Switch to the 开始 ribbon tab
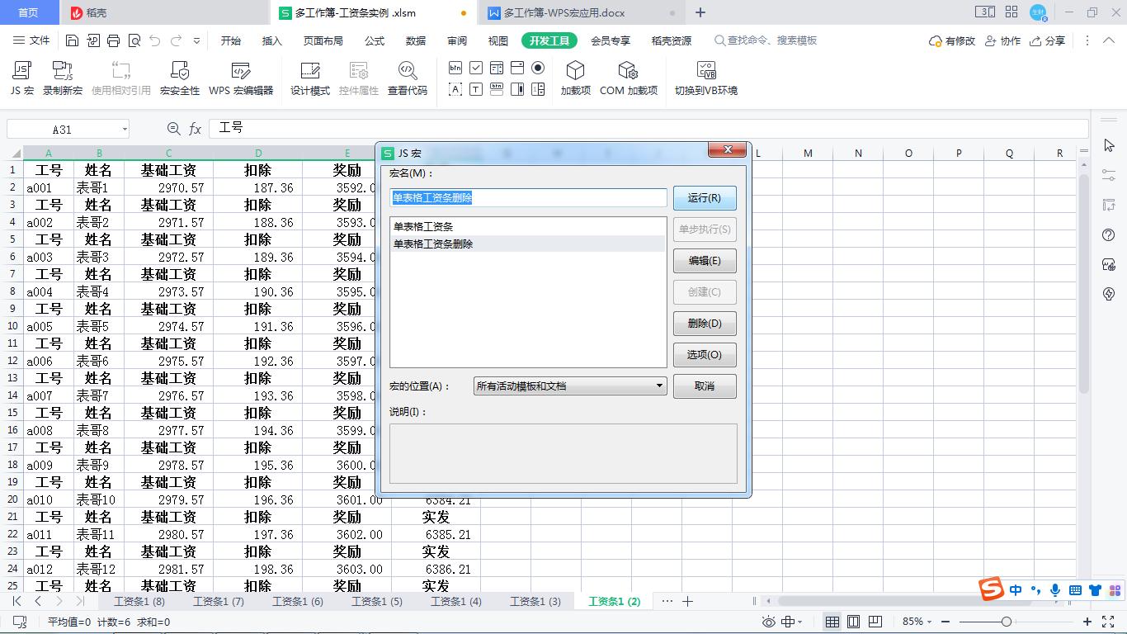Image resolution: width=1127 pixels, height=634 pixels. pos(230,40)
